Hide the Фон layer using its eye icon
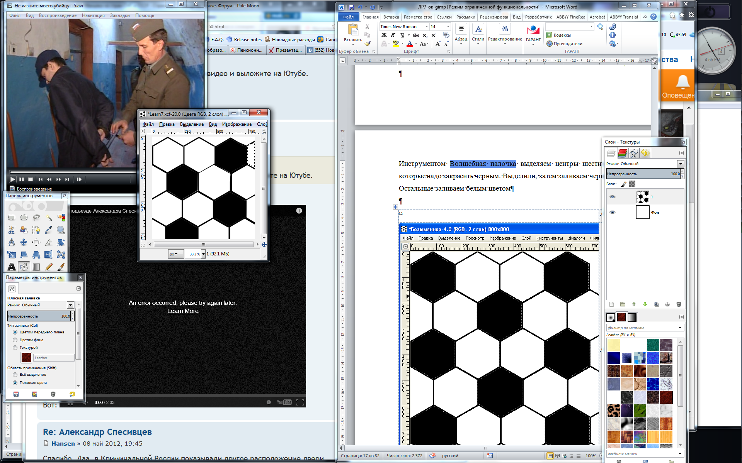The image size is (742, 463). (612, 212)
